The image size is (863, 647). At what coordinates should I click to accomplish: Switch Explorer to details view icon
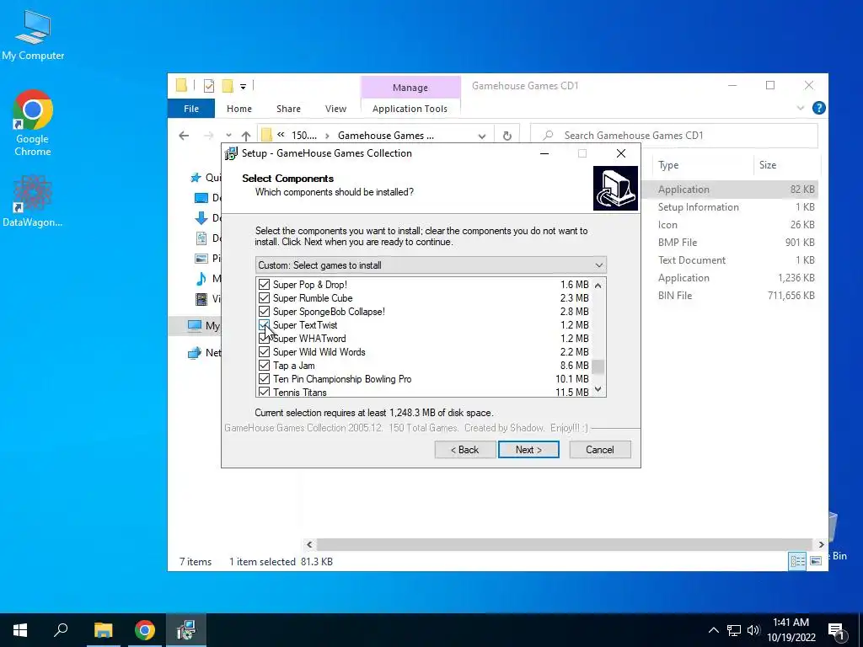coord(797,560)
